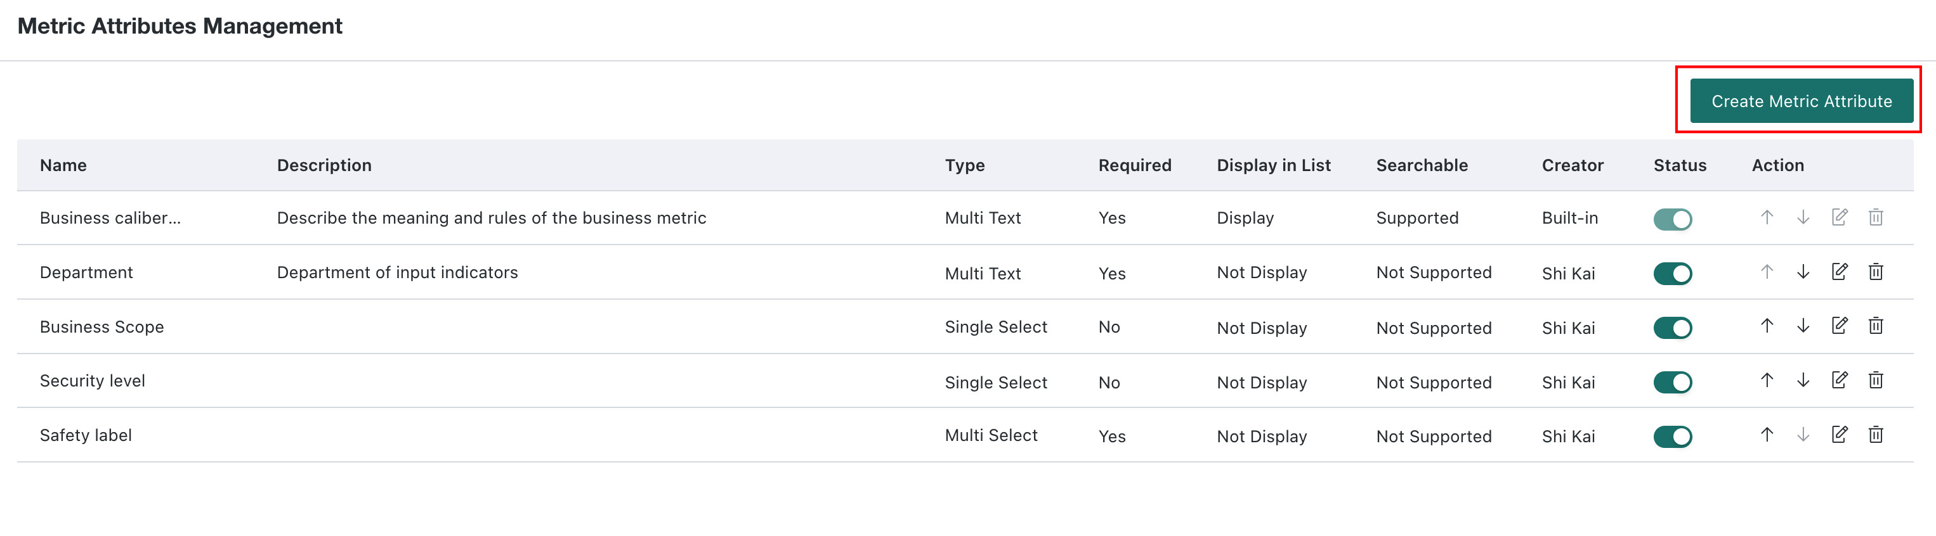This screenshot has height=536, width=1936.
Task: Edit the Business Scope attribute
Action: [x=1839, y=326]
